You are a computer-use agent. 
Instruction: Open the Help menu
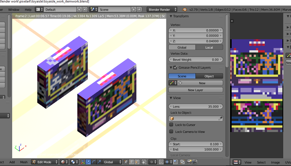pos(28,9)
